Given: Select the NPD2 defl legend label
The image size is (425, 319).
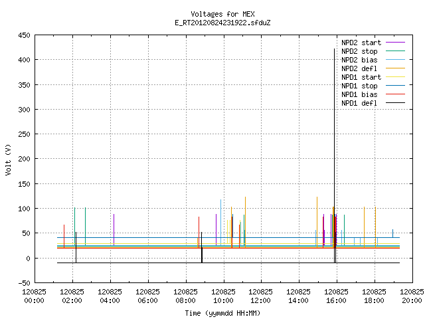Looking at the screenshot, I should [359, 68].
